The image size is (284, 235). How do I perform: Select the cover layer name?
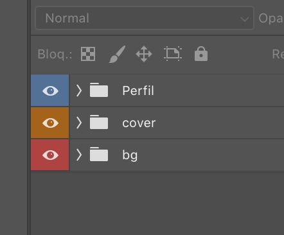139,123
